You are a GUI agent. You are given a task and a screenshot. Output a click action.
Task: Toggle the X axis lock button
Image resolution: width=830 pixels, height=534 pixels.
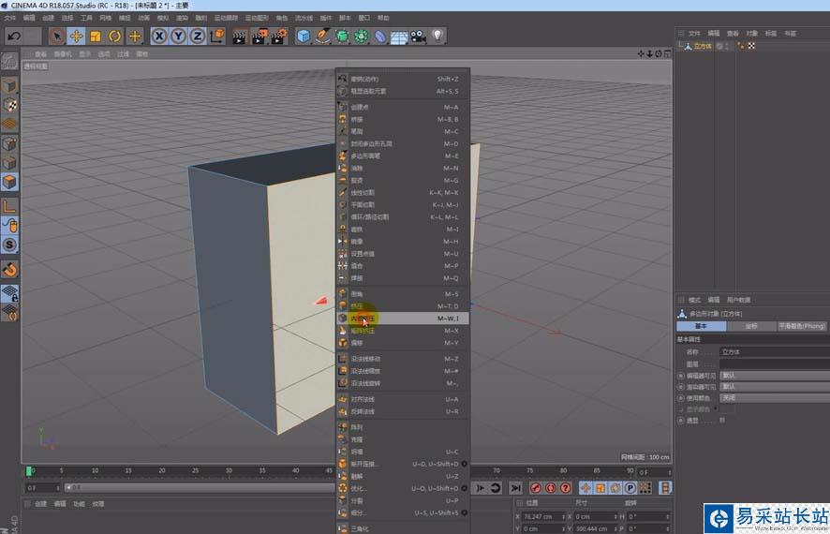(159, 37)
